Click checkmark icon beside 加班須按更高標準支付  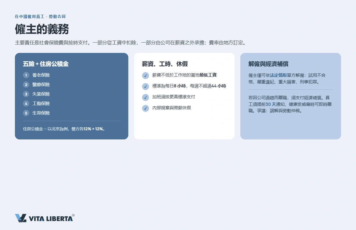point(146,97)
